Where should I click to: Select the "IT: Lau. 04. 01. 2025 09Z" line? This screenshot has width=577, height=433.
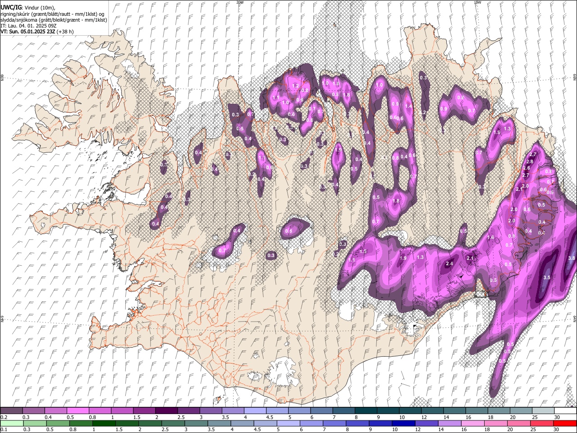28,26
